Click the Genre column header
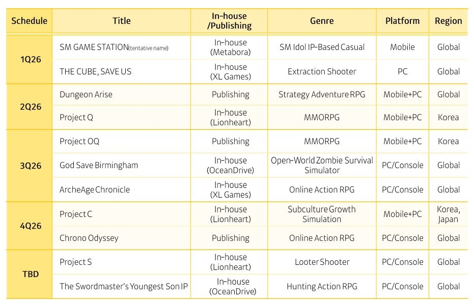Image resolution: width=474 pixels, height=305 pixels. pos(322,21)
